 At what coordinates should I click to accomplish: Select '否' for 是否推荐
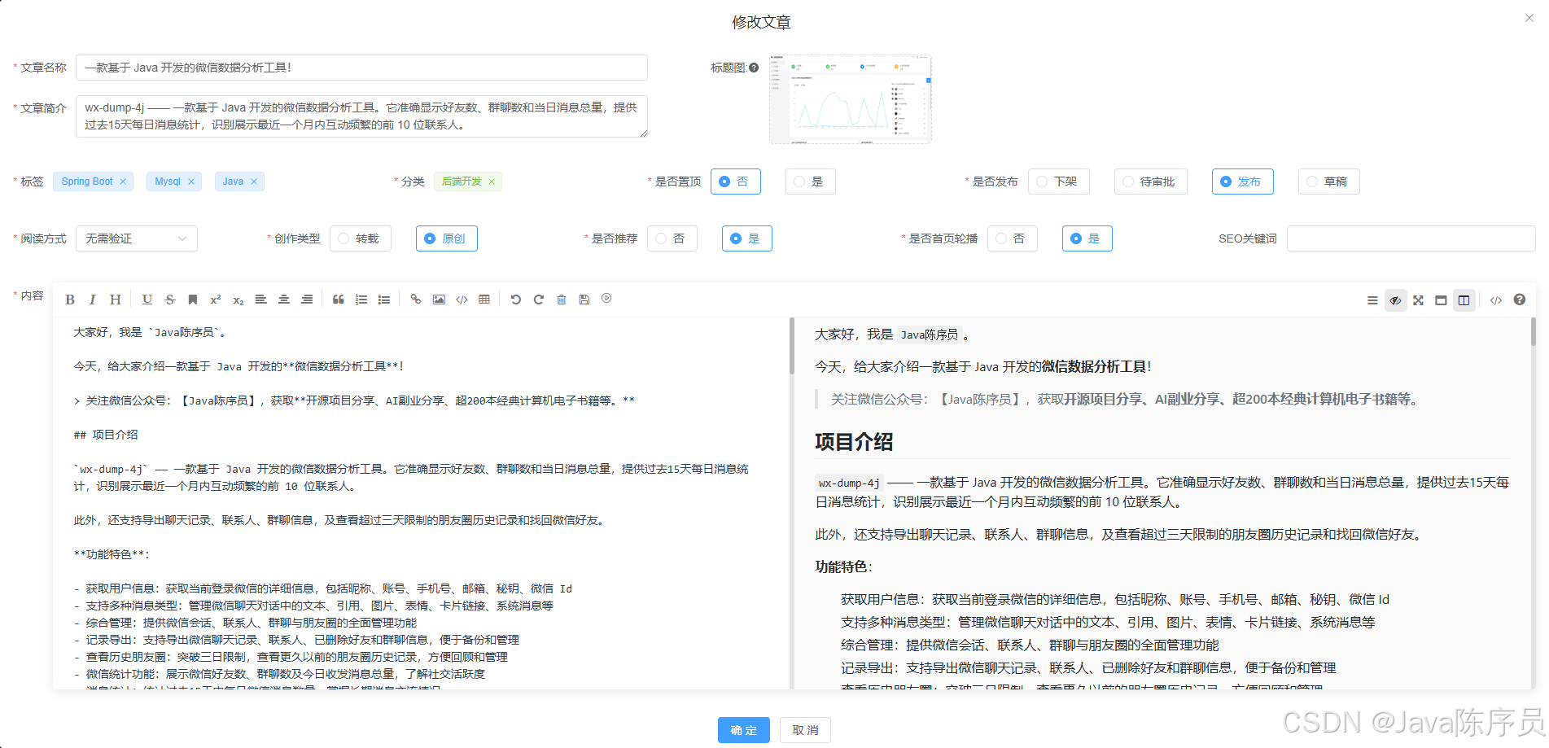(672, 238)
